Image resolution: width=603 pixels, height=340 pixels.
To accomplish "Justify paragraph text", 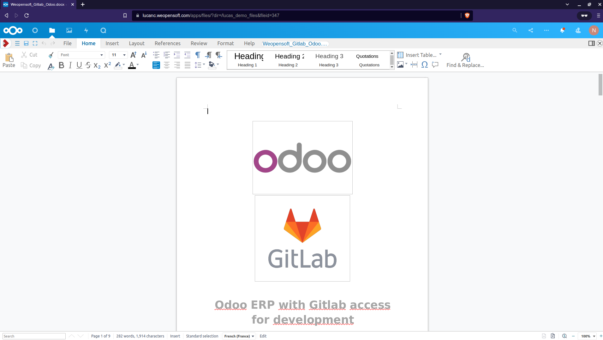I will pos(188,65).
